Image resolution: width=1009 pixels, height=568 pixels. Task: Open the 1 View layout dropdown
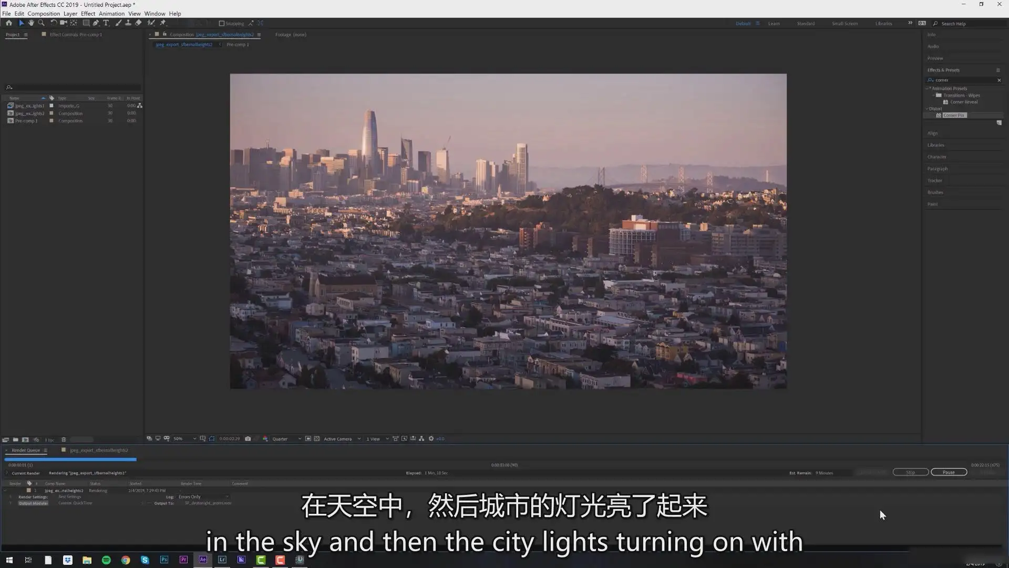click(x=377, y=439)
